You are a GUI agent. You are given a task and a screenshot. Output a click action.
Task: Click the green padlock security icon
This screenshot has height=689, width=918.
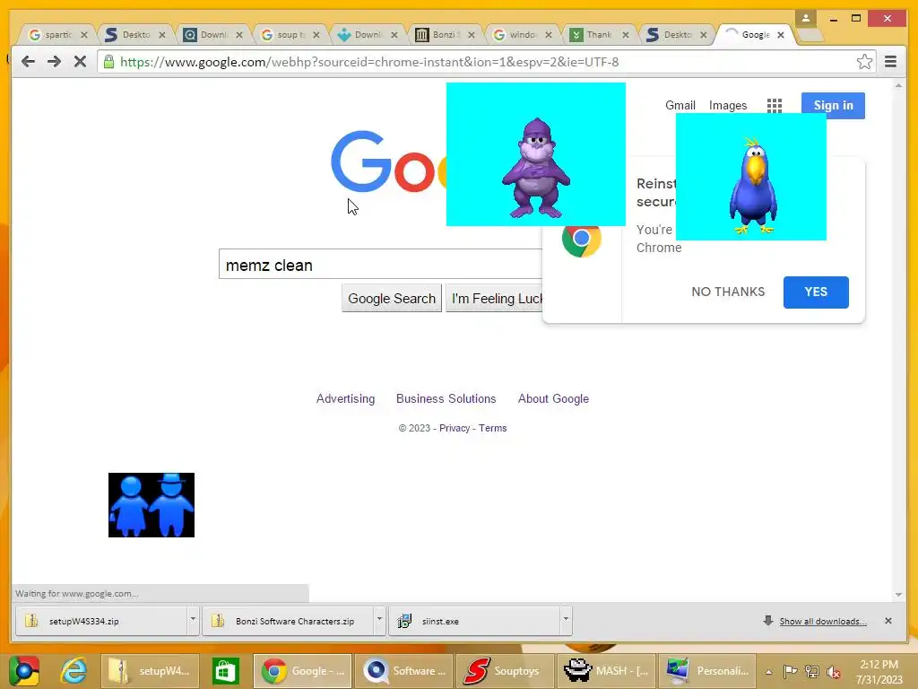108,62
